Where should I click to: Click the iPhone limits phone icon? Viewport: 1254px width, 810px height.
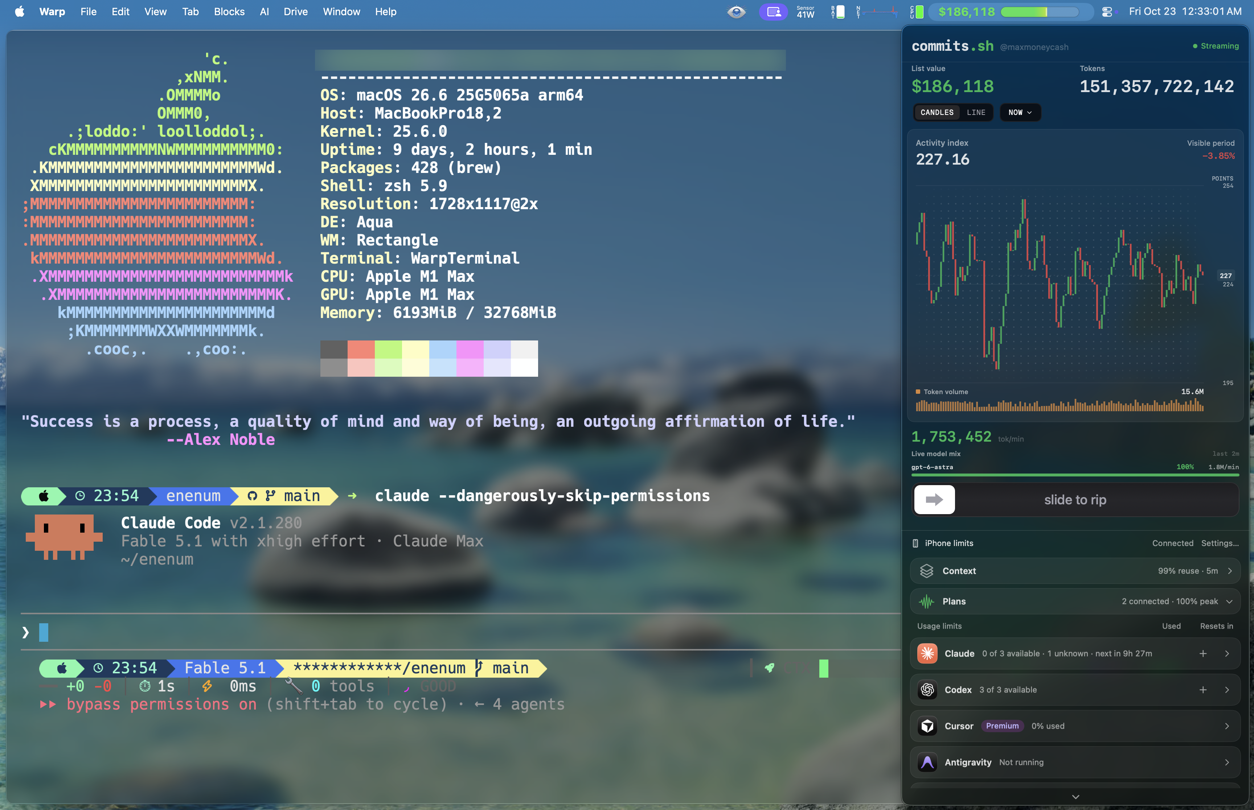coord(915,544)
